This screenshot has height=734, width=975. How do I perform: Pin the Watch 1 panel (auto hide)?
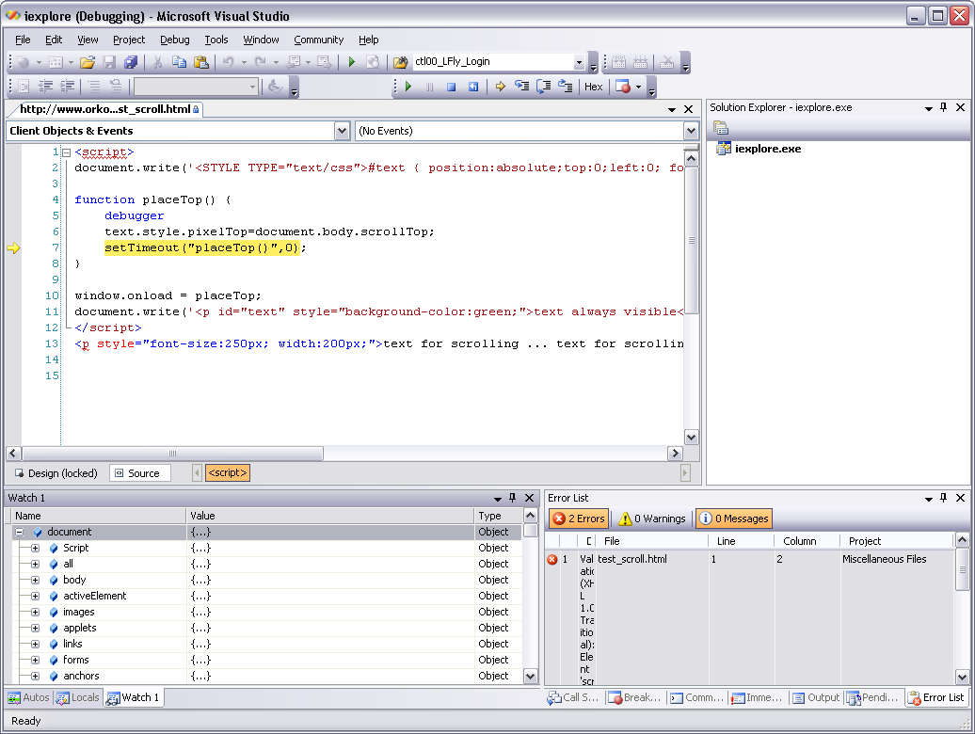[512, 498]
